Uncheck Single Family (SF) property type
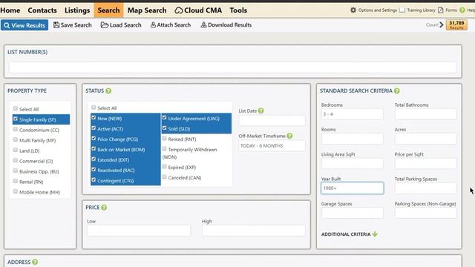 tap(16, 119)
